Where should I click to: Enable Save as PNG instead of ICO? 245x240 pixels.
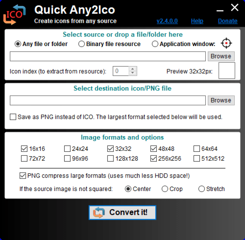point(13,117)
